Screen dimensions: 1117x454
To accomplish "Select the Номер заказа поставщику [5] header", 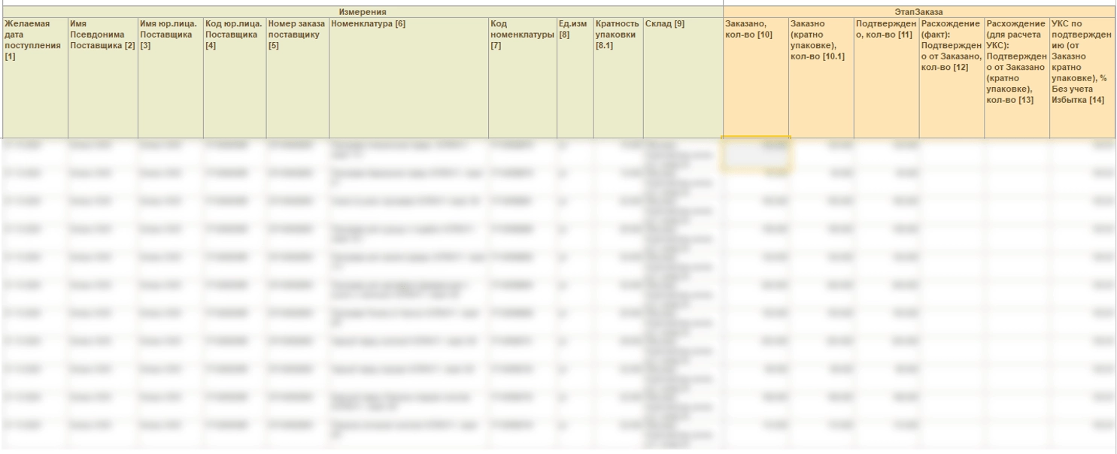I will click(297, 35).
